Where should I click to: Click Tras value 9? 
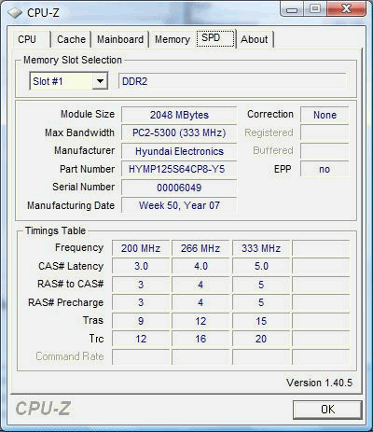click(x=141, y=321)
